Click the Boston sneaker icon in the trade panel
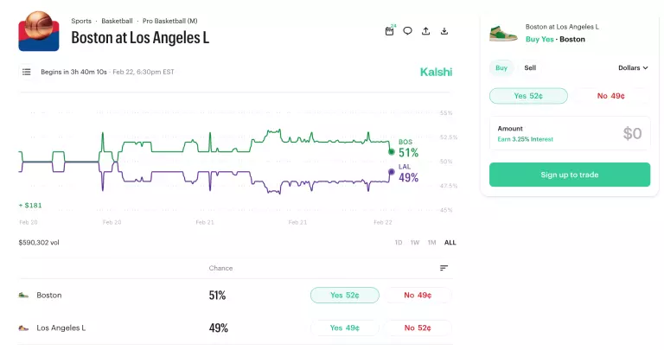This screenshot has height=350, width=664. (503, 33)
